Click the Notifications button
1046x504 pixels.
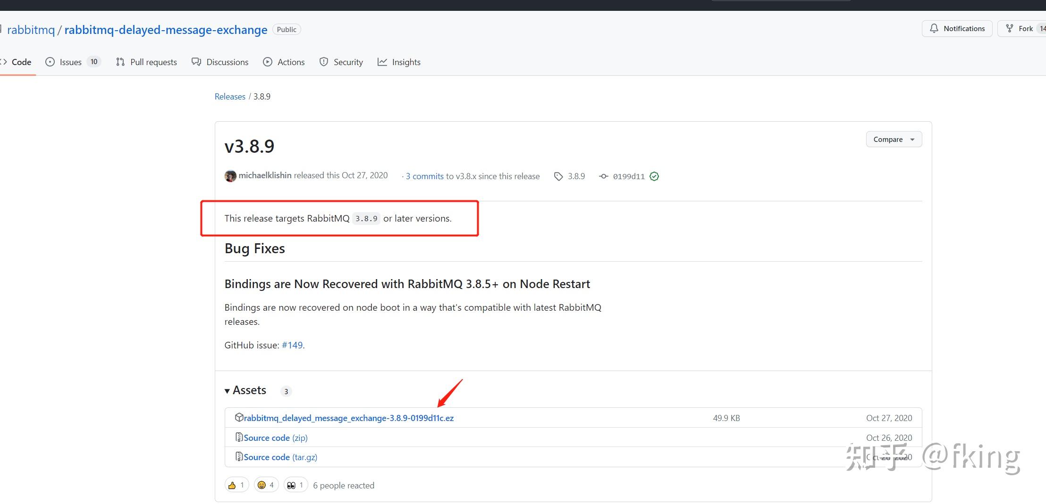coord(957,28)
